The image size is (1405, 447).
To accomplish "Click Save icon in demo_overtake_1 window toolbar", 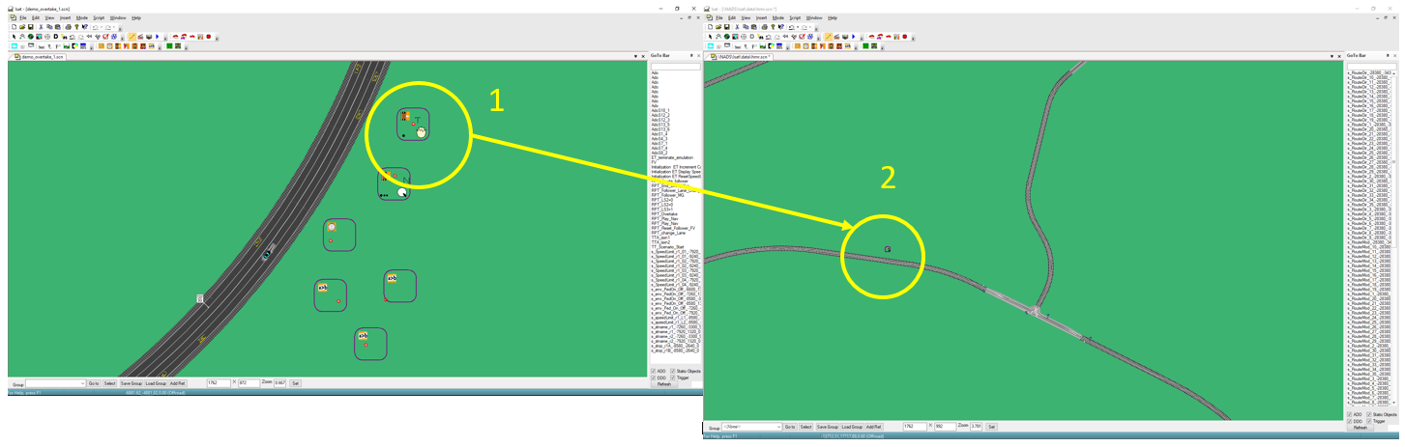I will 31,27.
